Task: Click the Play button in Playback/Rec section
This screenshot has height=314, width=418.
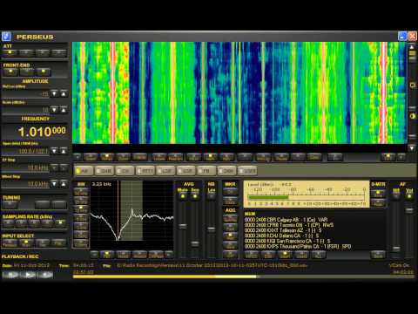Action: point(29,275)
